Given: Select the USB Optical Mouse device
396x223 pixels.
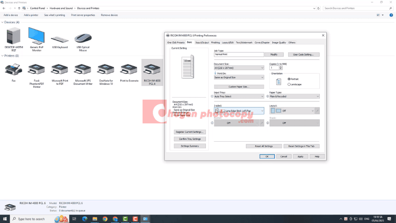Looking at the screenshot, I should (83, 39).
